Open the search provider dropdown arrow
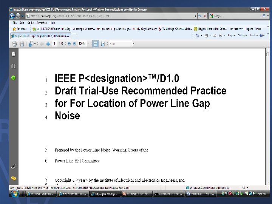The height and width of the screenshot is (204, 272). tap(268, 16)
